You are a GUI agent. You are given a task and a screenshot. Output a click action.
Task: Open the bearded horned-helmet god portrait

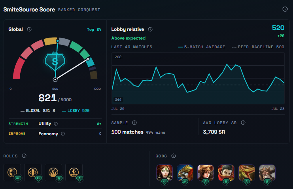267,173
